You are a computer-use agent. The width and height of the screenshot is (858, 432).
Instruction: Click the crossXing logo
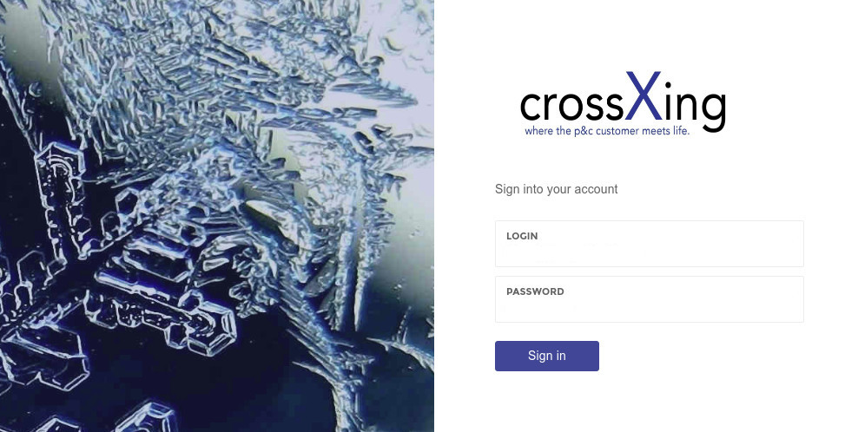(x=623, y=103)
